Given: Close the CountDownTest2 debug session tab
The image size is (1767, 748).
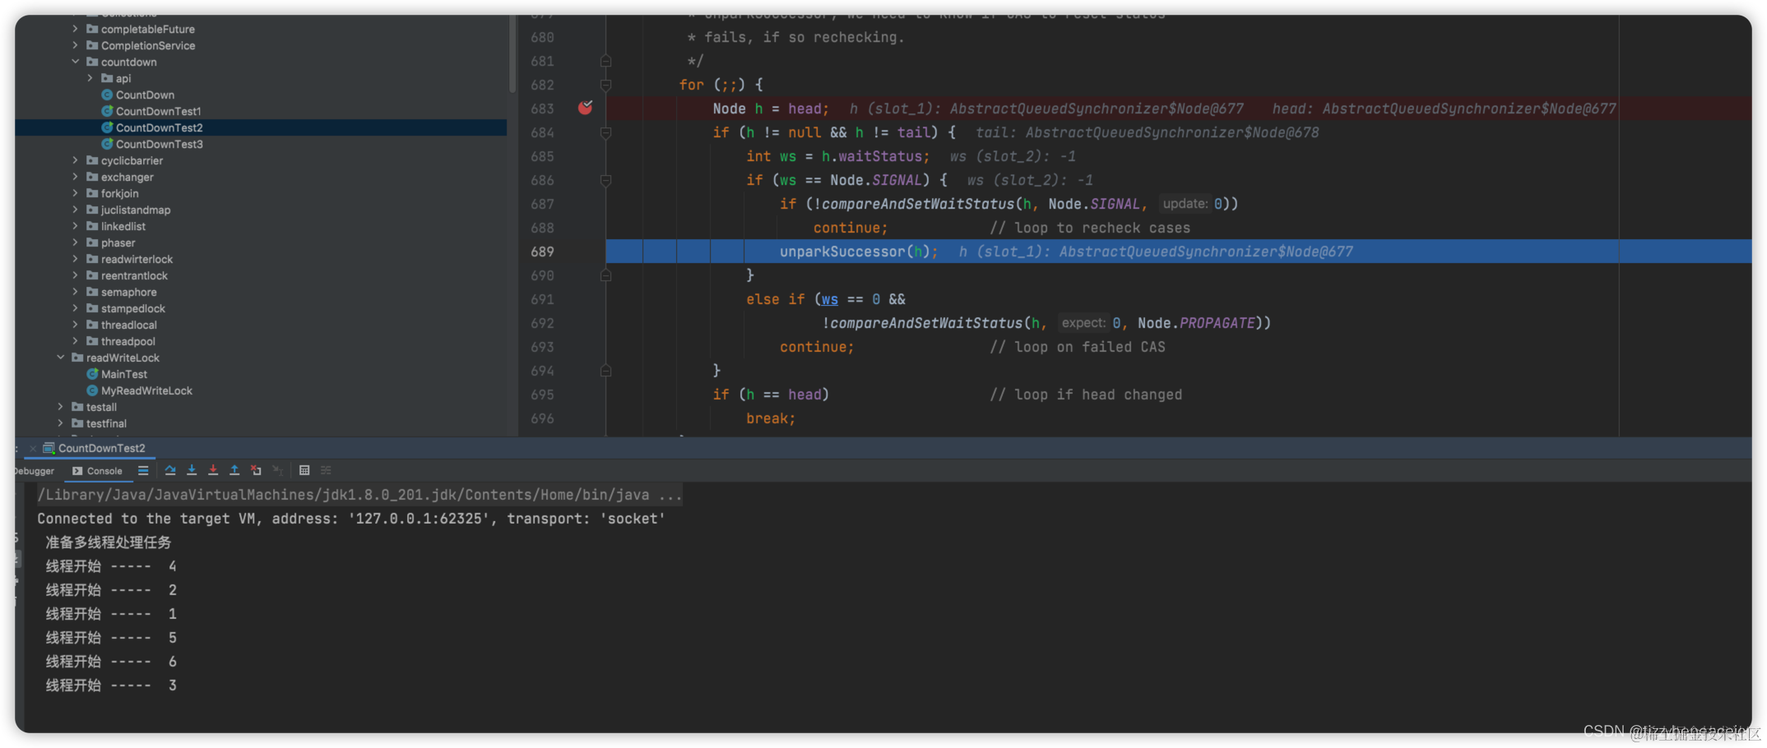Looking at the screenshot, I should [x=33, y=449].
